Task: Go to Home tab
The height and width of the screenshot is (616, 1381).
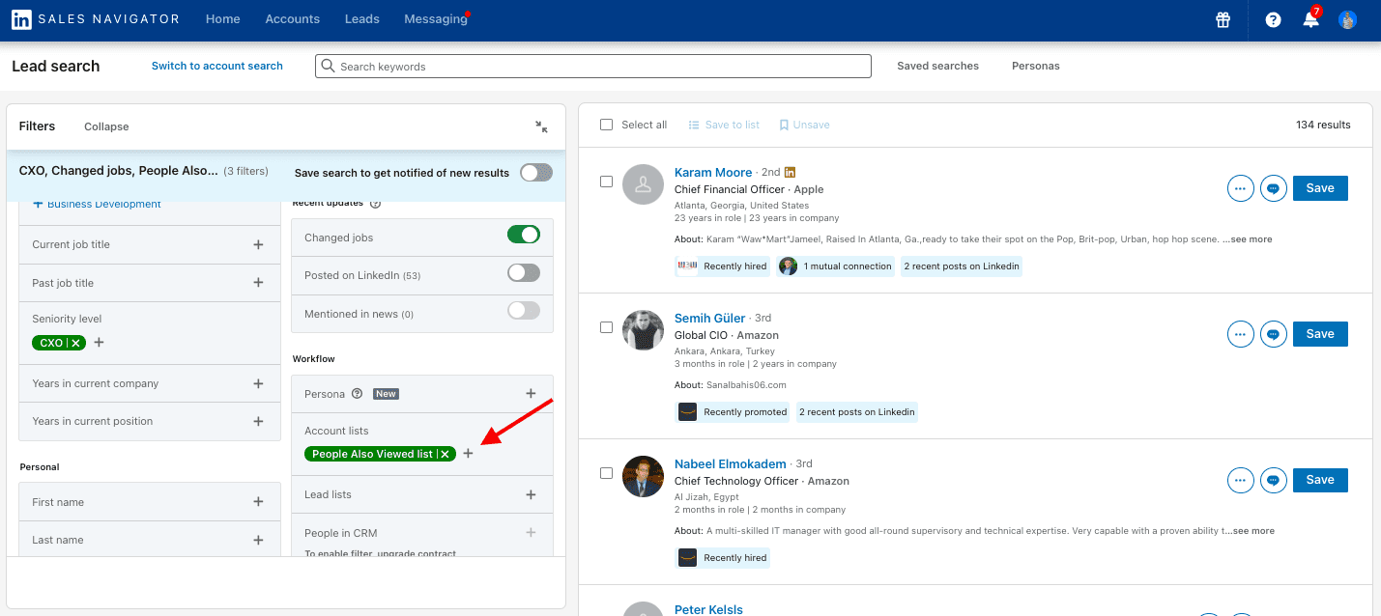Action: (223, 19)
